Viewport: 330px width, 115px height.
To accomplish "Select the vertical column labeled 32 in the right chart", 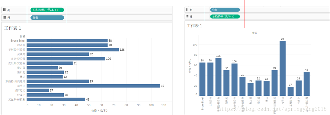I will click(x=226, y=83).
